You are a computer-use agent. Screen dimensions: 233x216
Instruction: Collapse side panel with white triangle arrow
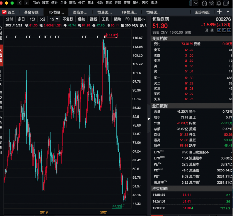click(149, 119)
